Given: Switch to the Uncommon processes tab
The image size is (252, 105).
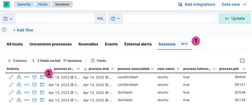Looking at the screenshot, I should [50, 44].
